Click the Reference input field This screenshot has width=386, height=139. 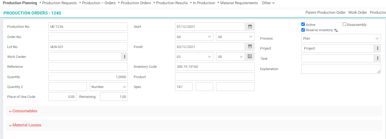(88, 67)
